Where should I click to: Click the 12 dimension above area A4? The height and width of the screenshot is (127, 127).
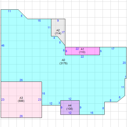pos(70,99)
